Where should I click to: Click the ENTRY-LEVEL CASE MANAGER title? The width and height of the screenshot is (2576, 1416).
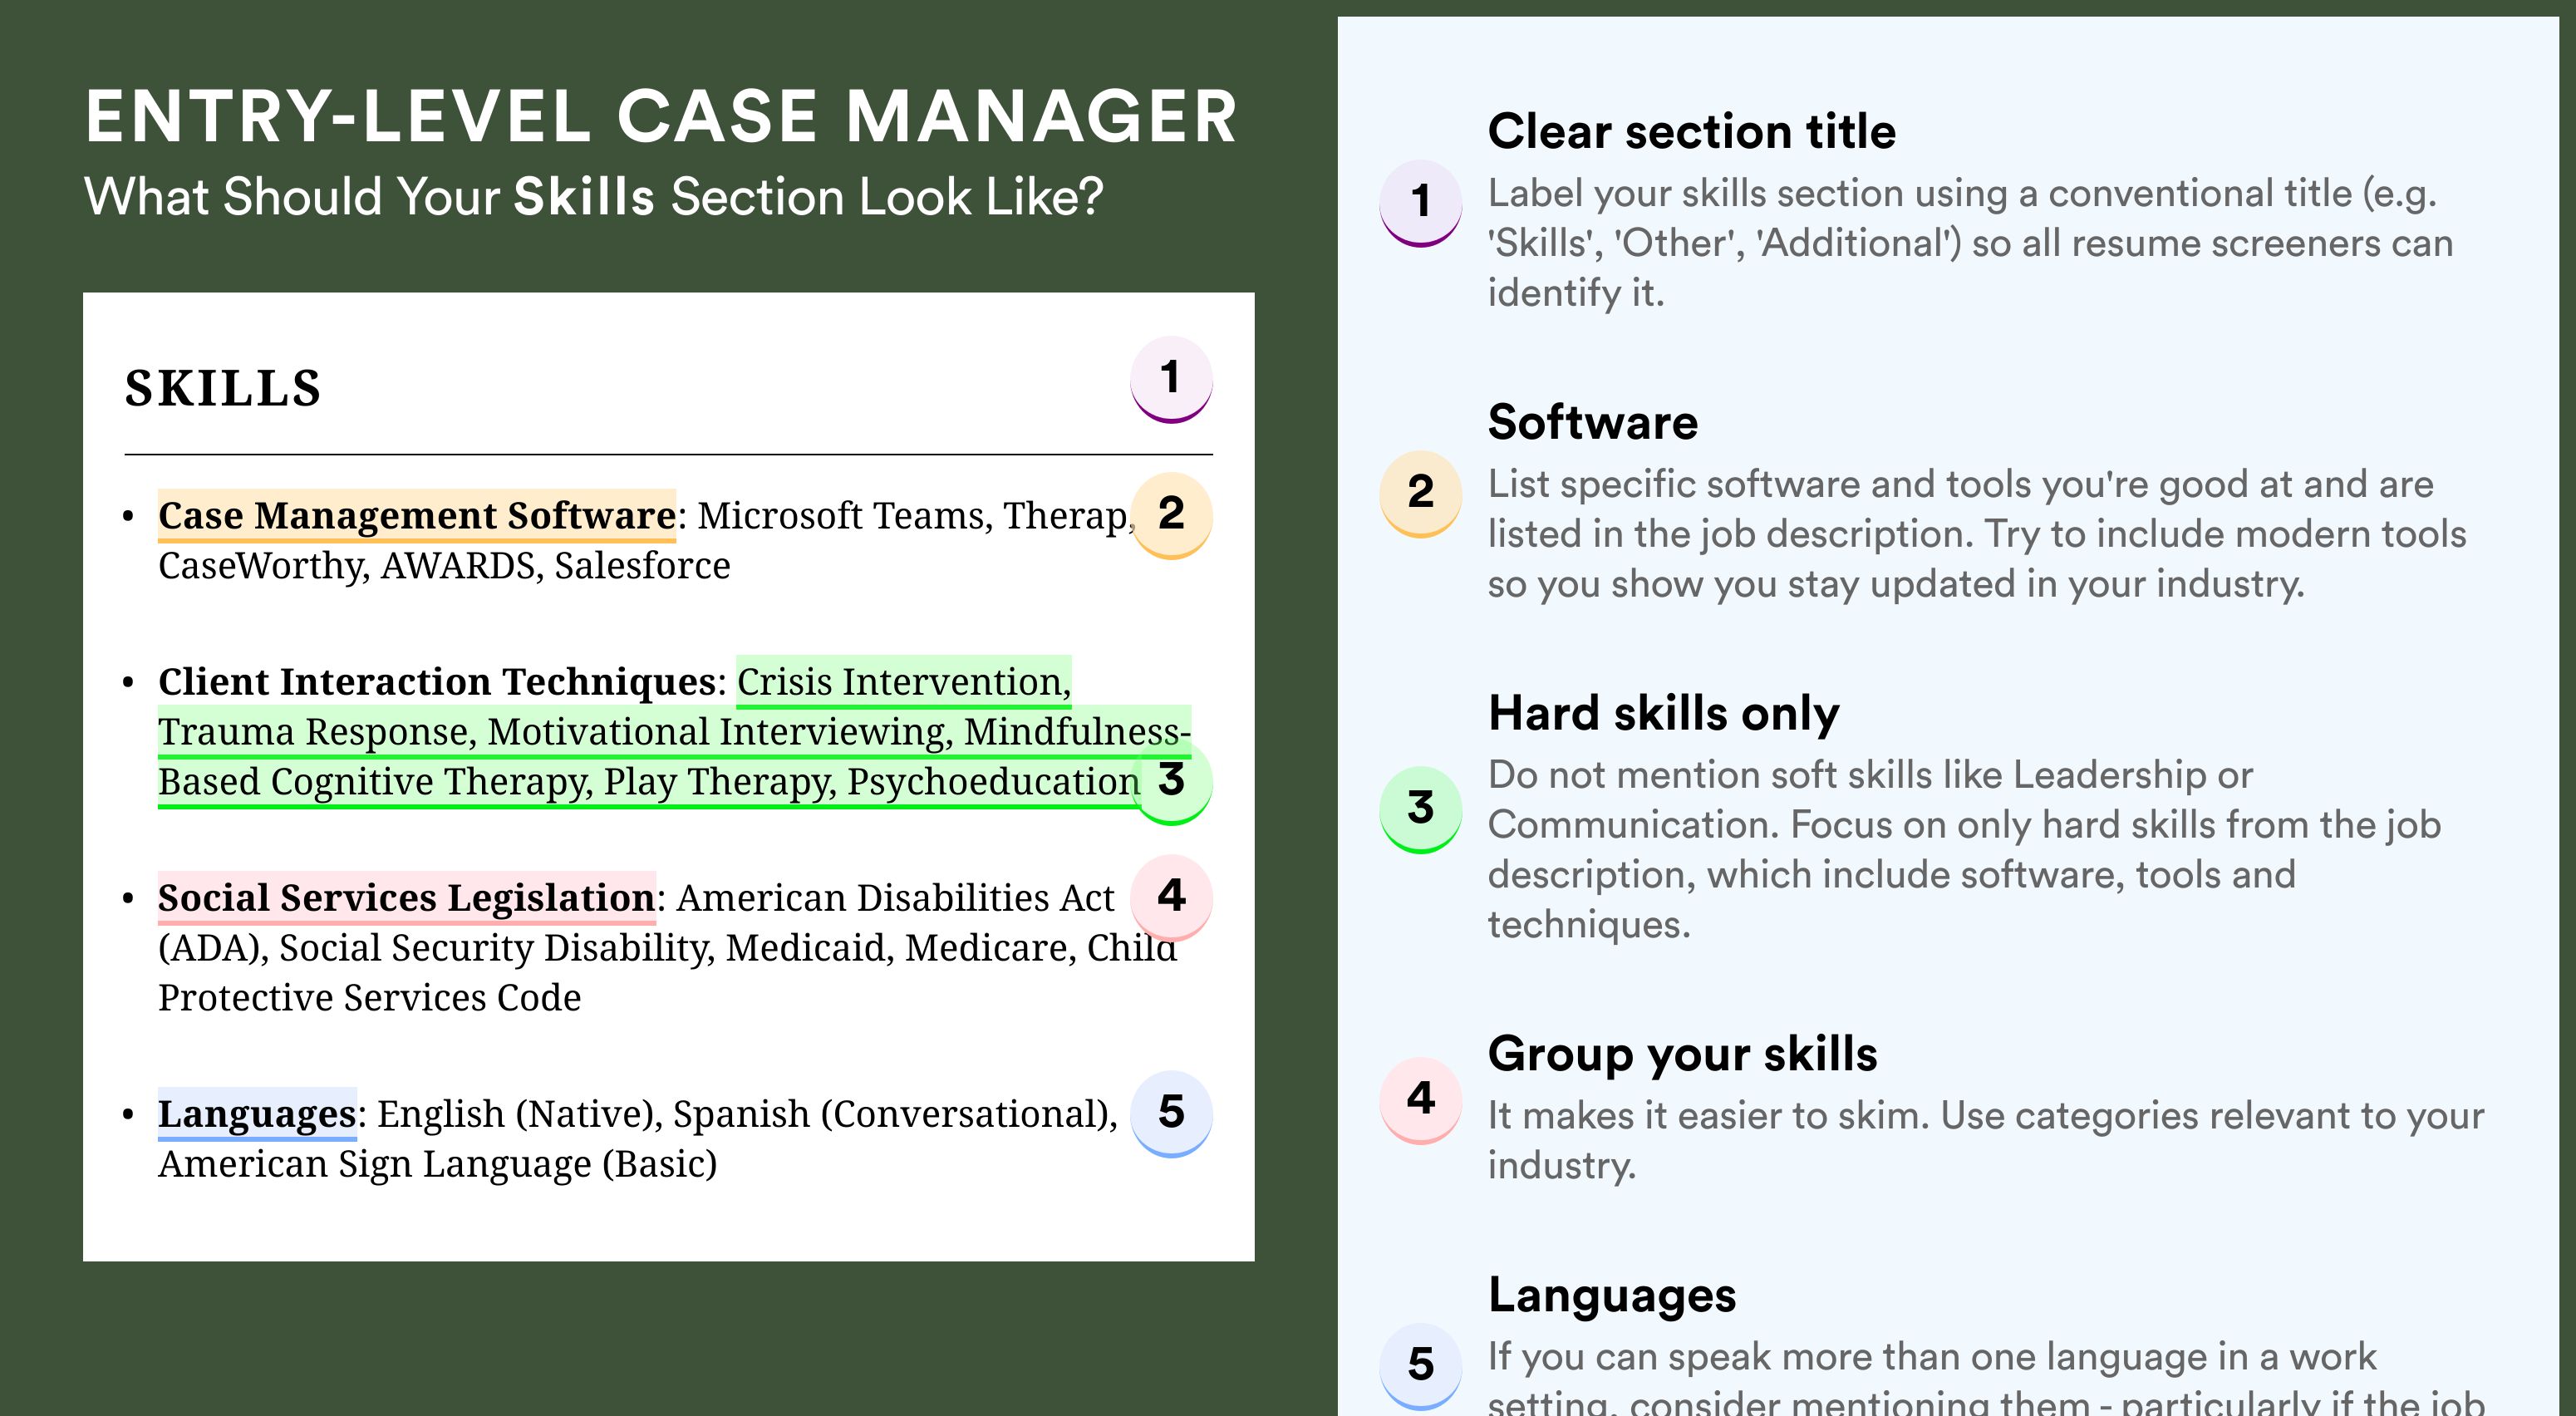pyautogui.click(x=661, y=117)
